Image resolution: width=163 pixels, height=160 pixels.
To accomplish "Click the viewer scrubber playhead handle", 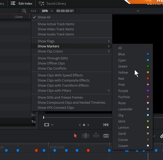I will 44,117.
